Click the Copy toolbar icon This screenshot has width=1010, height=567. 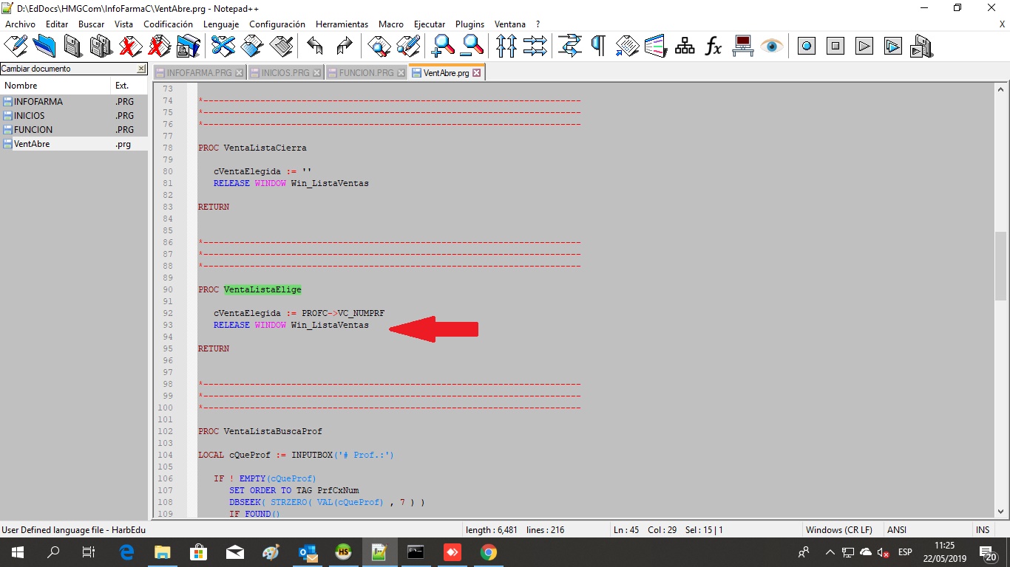coord(252,47)
